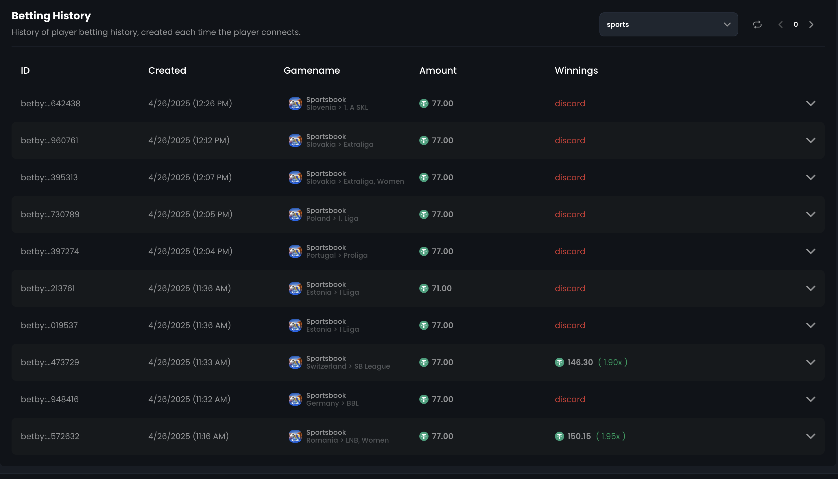The height and width of the screenshot is (479, 838).
Task: Click Tether amount icon in row betby:...642438
Action: (x=424, y=103)
